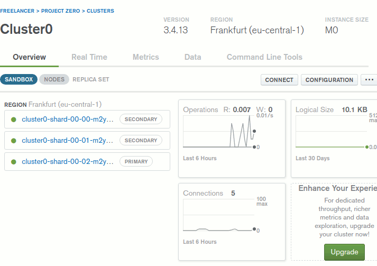
Task: Click green status dot for shard-00-01
Action: 13,141
